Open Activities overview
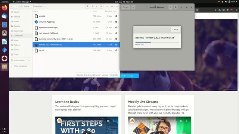 [5, 1]
